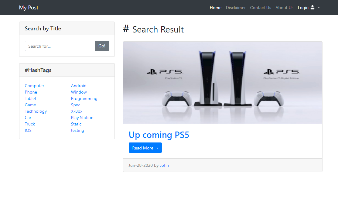This screenshot has width=338, height=209.
Task: Select the Android hashtag
Action: (x=79, y=86)
